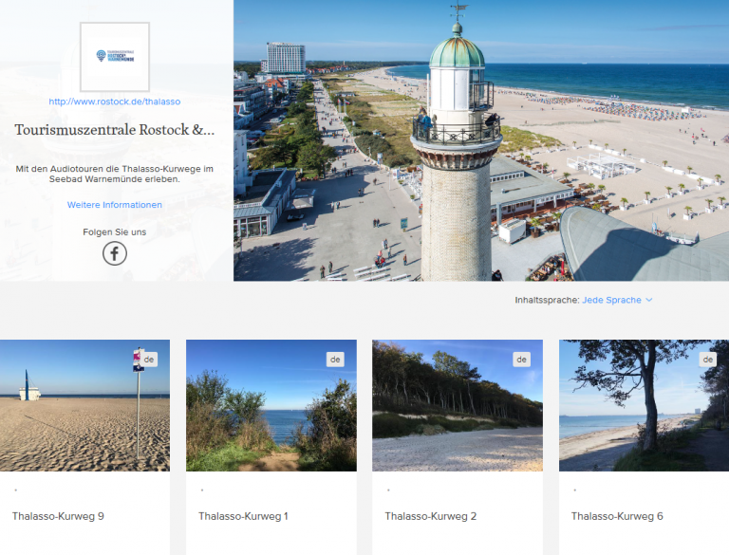The width and height of the screenshot is (729, 555).
Task: Click the Tourismuszentrale Rostock logo
Action: coord(115,56)
